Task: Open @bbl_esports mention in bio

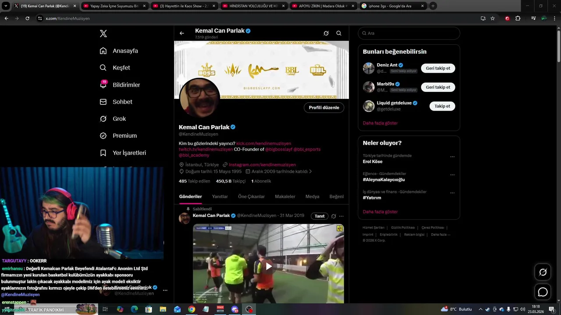Action: pos(307,149)
